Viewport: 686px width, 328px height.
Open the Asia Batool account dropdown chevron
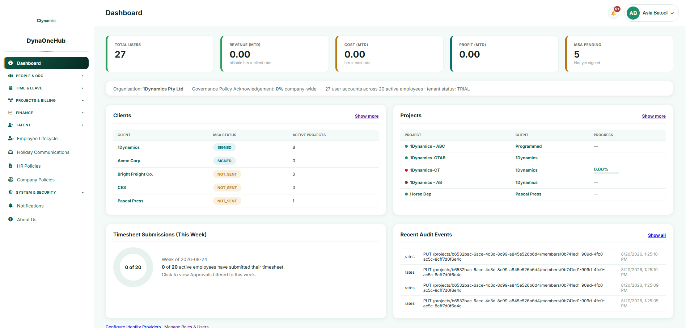pos(672,13)
